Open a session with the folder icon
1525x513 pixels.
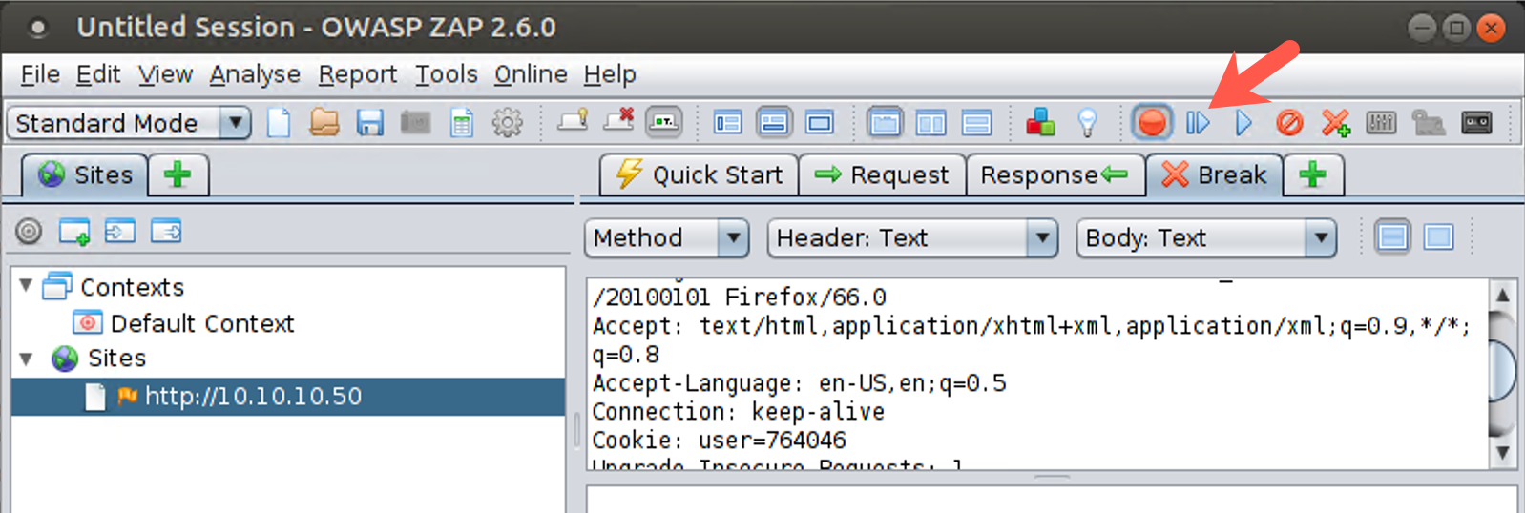[324, 123]
